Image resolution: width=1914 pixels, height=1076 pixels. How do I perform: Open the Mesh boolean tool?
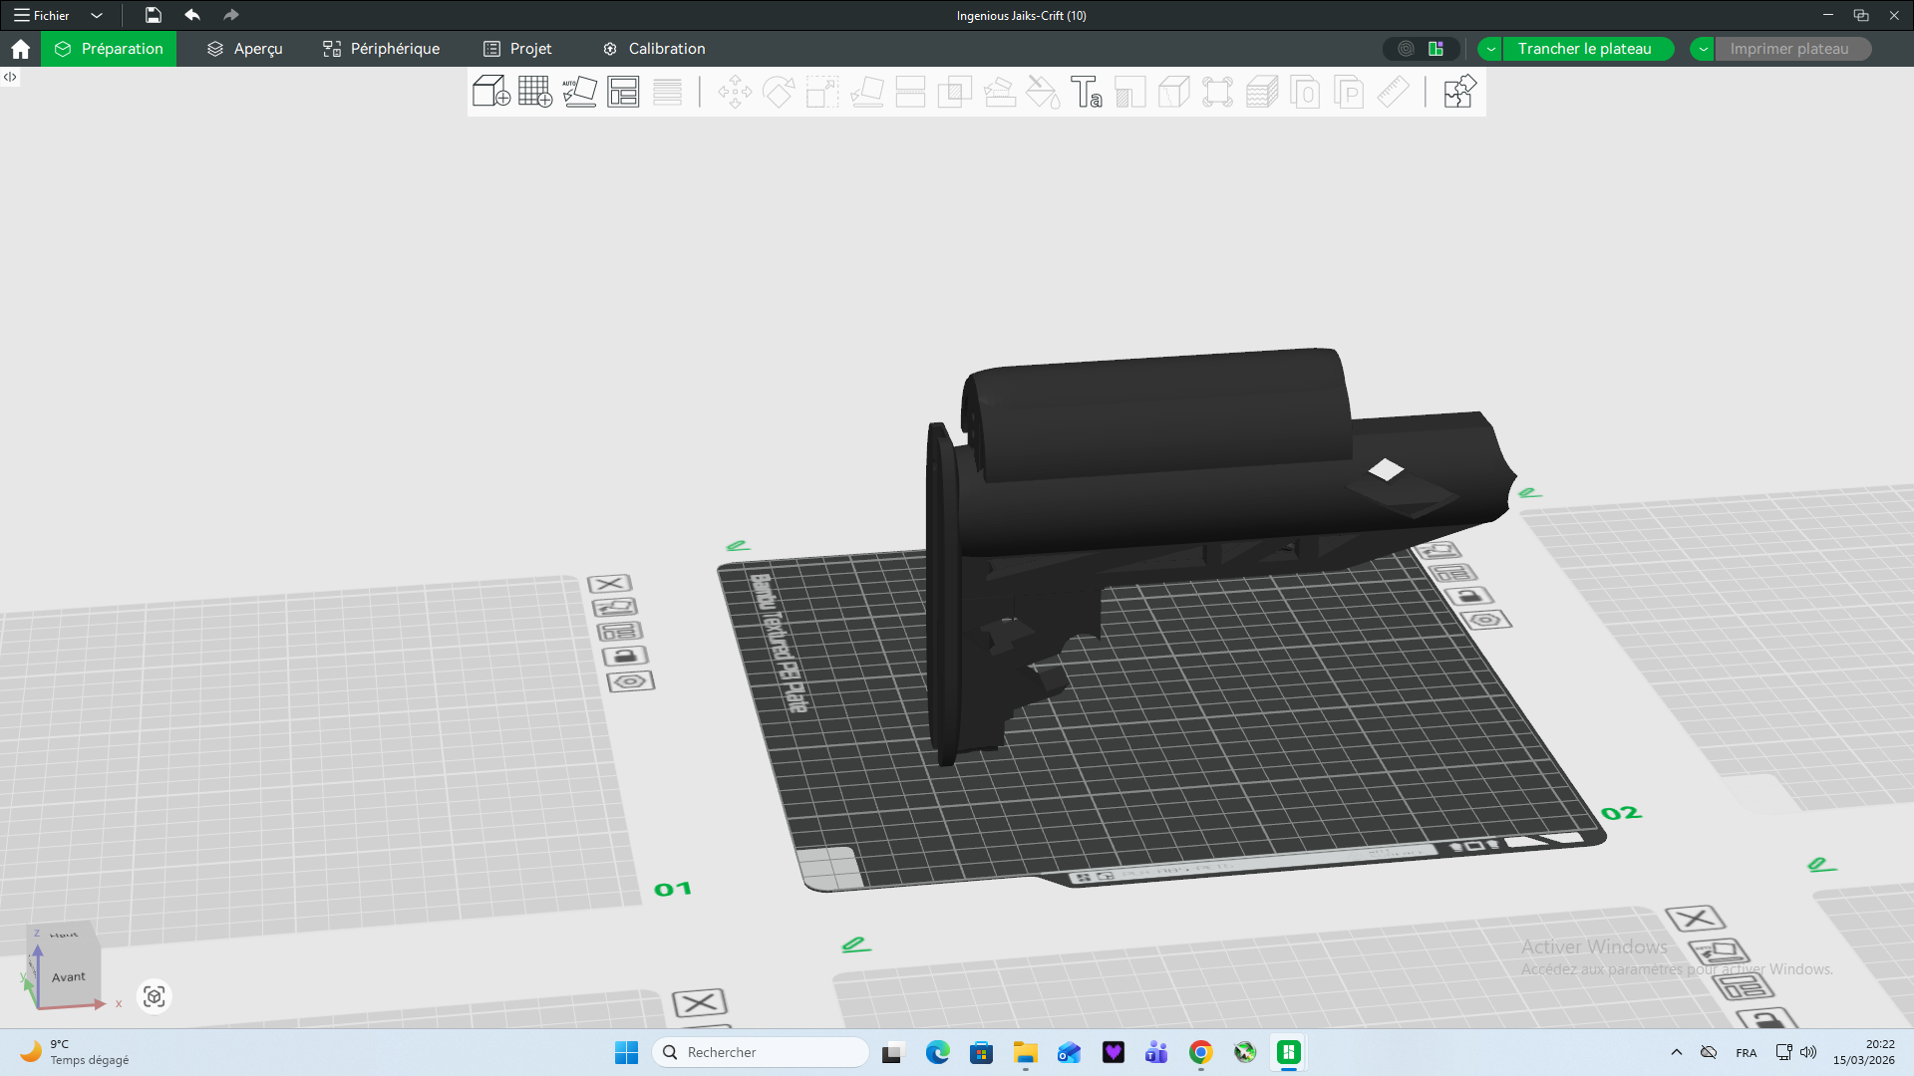(x=954, y=92)
